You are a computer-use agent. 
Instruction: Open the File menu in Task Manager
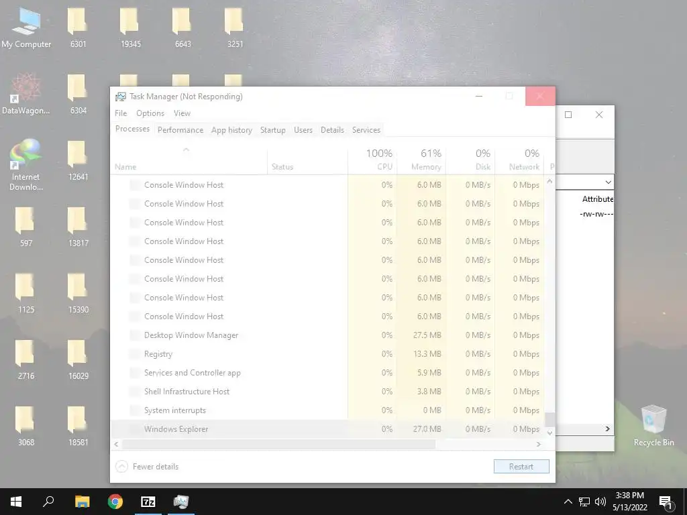tap(121, 113)
